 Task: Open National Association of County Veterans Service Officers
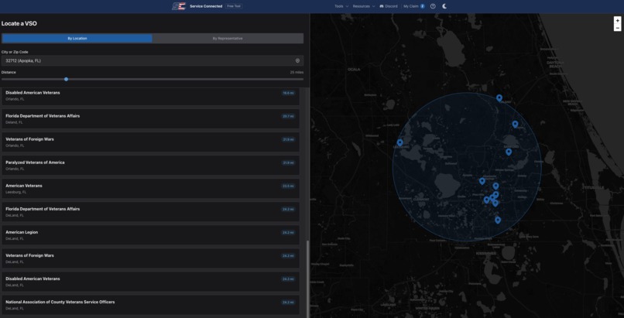tap(150, 305)
